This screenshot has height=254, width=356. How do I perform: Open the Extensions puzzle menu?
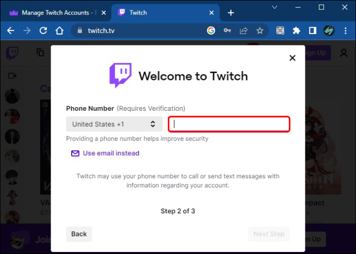click(296, 30)
